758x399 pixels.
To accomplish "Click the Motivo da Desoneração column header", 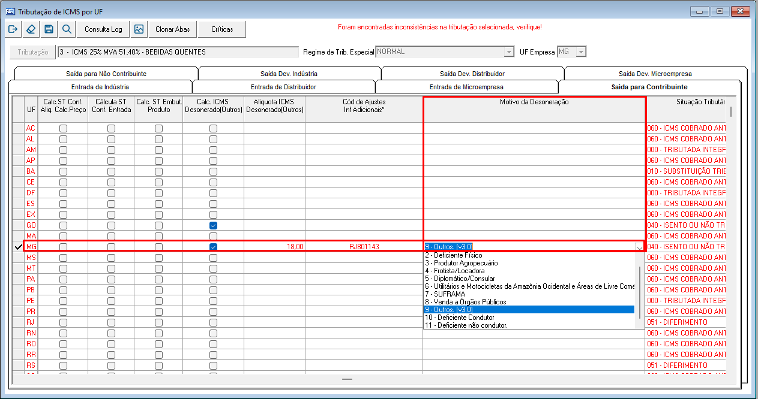I will coord(534,109).
